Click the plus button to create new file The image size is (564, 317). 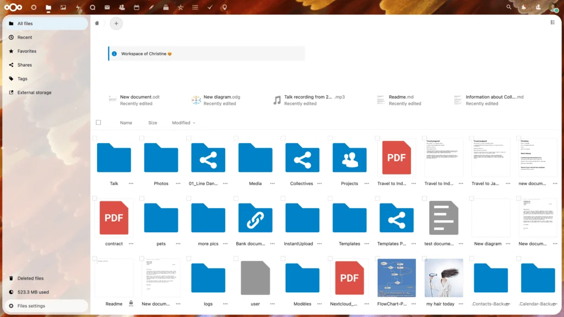pyautogui.click(x=116, y=23)
